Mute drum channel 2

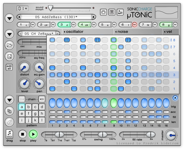tap(53, 24)
